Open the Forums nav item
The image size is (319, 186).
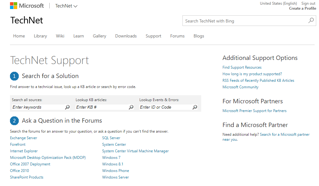coord(177,36)
